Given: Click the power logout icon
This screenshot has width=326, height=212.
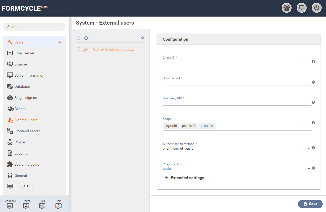Looking at the screenshot, I should pos(316,8).
